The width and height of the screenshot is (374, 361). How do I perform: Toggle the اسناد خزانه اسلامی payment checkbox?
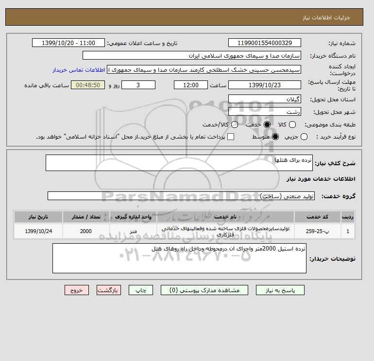pyautogui.click(x=231, y=137)
